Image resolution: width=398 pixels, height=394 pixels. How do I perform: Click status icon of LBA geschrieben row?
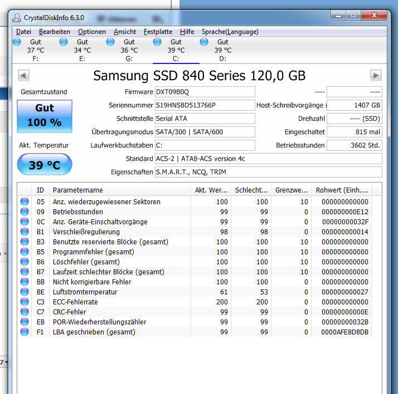tap(25, 332)
